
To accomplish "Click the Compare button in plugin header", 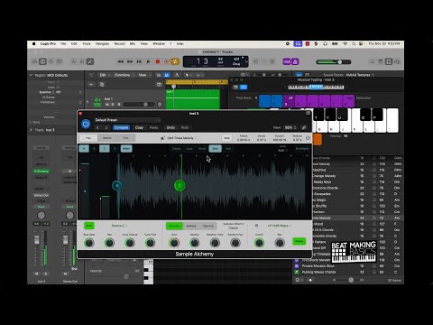I will click(x=121, y=127).
